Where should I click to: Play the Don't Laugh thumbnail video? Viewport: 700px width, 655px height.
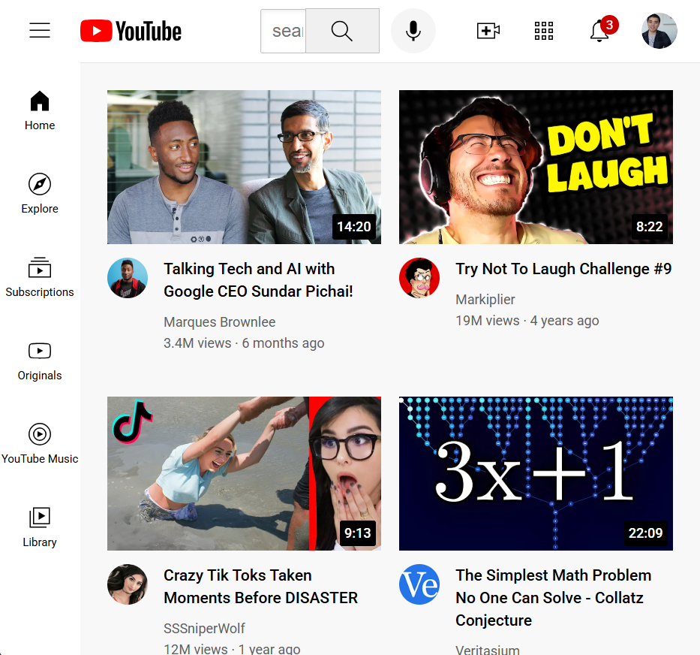(x=536, y=167)
